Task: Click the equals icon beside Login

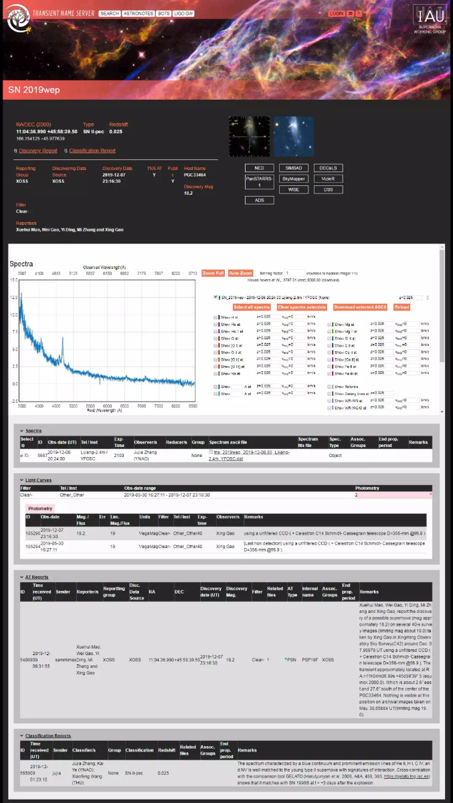Action: 351,13
